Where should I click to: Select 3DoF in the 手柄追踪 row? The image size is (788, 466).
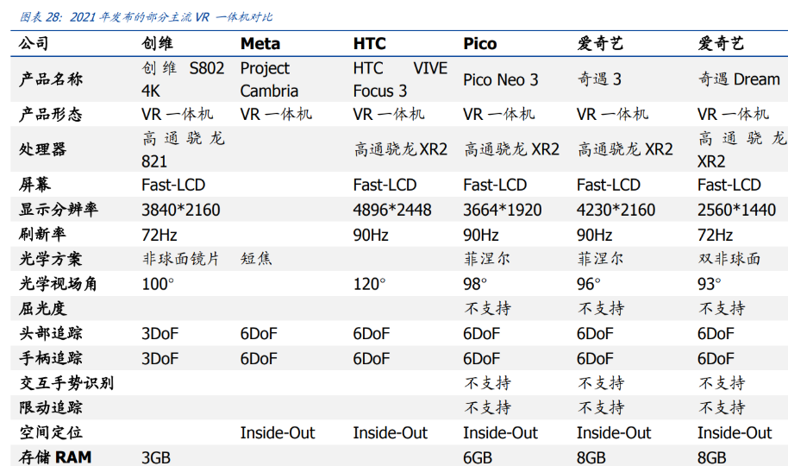[x=159, y=359]
